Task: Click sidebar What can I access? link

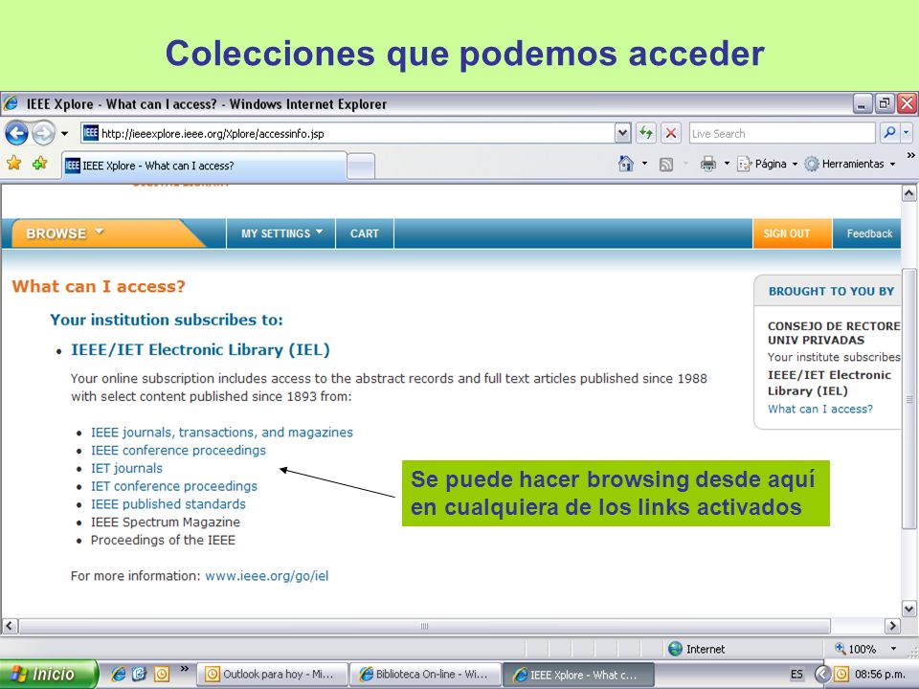Action: pos(820,409)
